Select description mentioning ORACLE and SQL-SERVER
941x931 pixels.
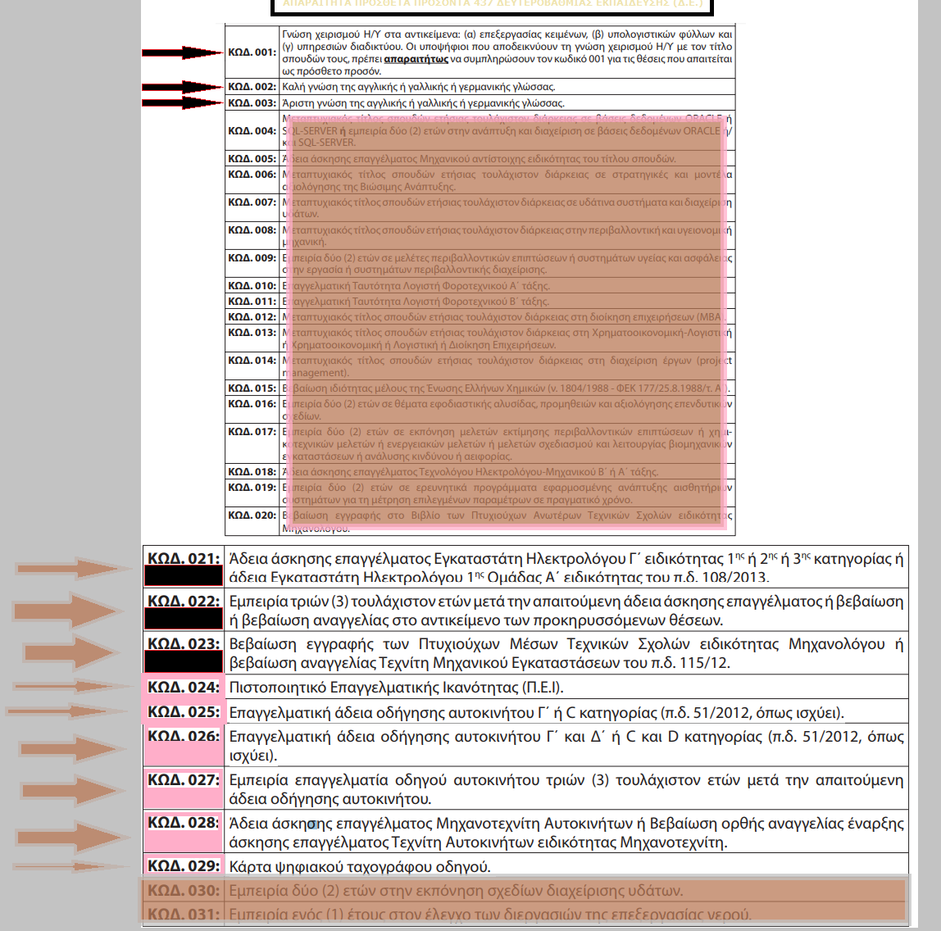tap(507, 131)
